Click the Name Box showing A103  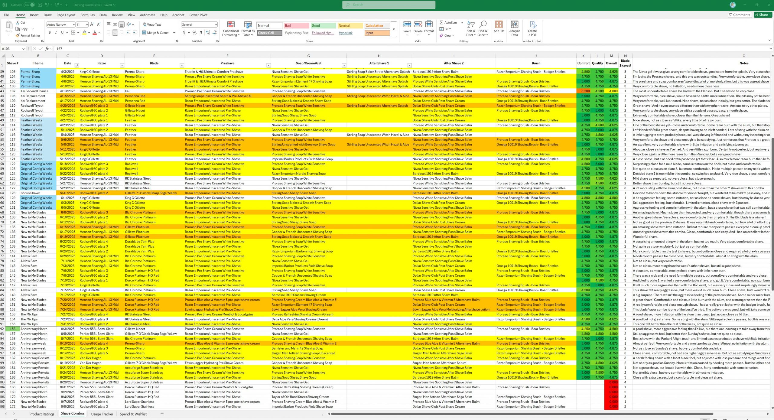click(11, 49)
